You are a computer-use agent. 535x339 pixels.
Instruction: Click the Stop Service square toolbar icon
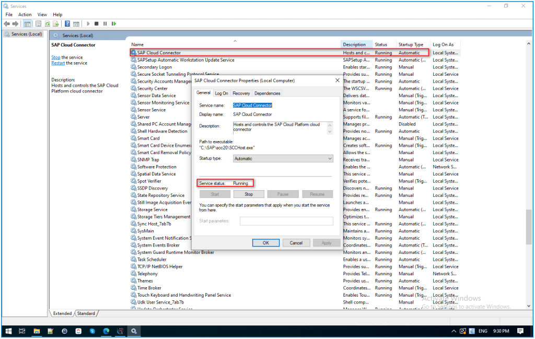click(x=97, y=24)
